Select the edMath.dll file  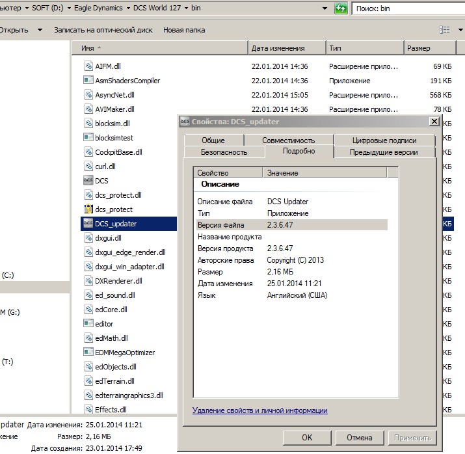click(x=111, y=338)
